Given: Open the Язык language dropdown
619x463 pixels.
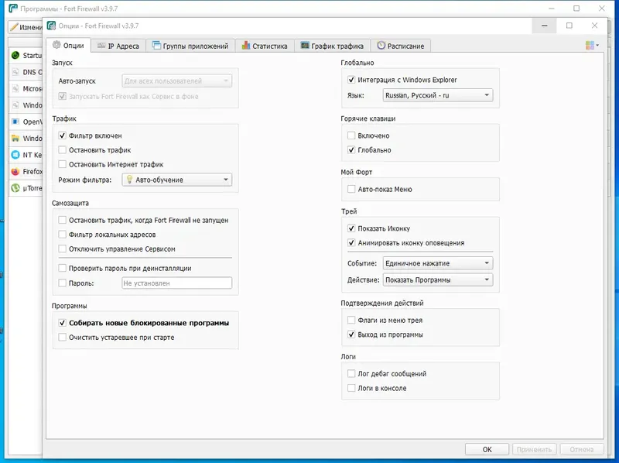Looking at the screenshot, I should (438, 94).
